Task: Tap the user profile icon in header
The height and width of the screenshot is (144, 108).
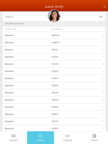Action: [x=105, y=6]
